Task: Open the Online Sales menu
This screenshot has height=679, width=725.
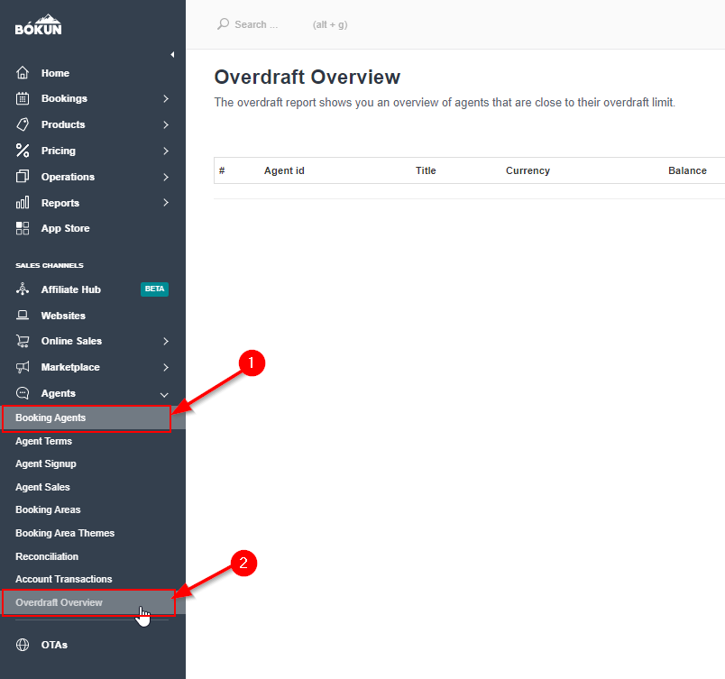Action: click(x=71, y=341)
